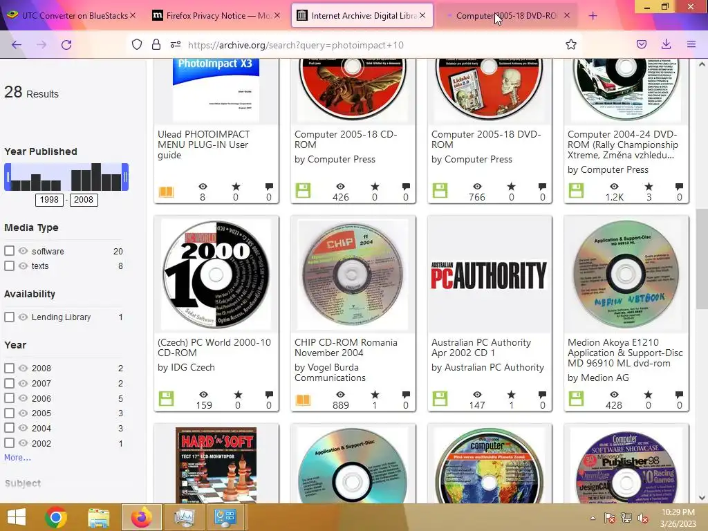
Task: Open the Windows Start menu
Action: tap(17, 517)
